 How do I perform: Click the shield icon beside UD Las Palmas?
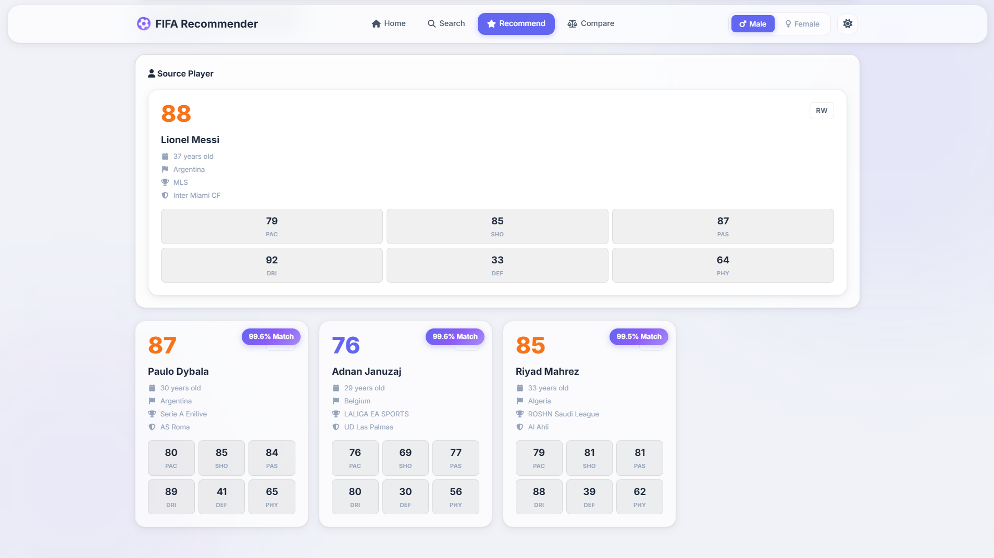point(336,427)
